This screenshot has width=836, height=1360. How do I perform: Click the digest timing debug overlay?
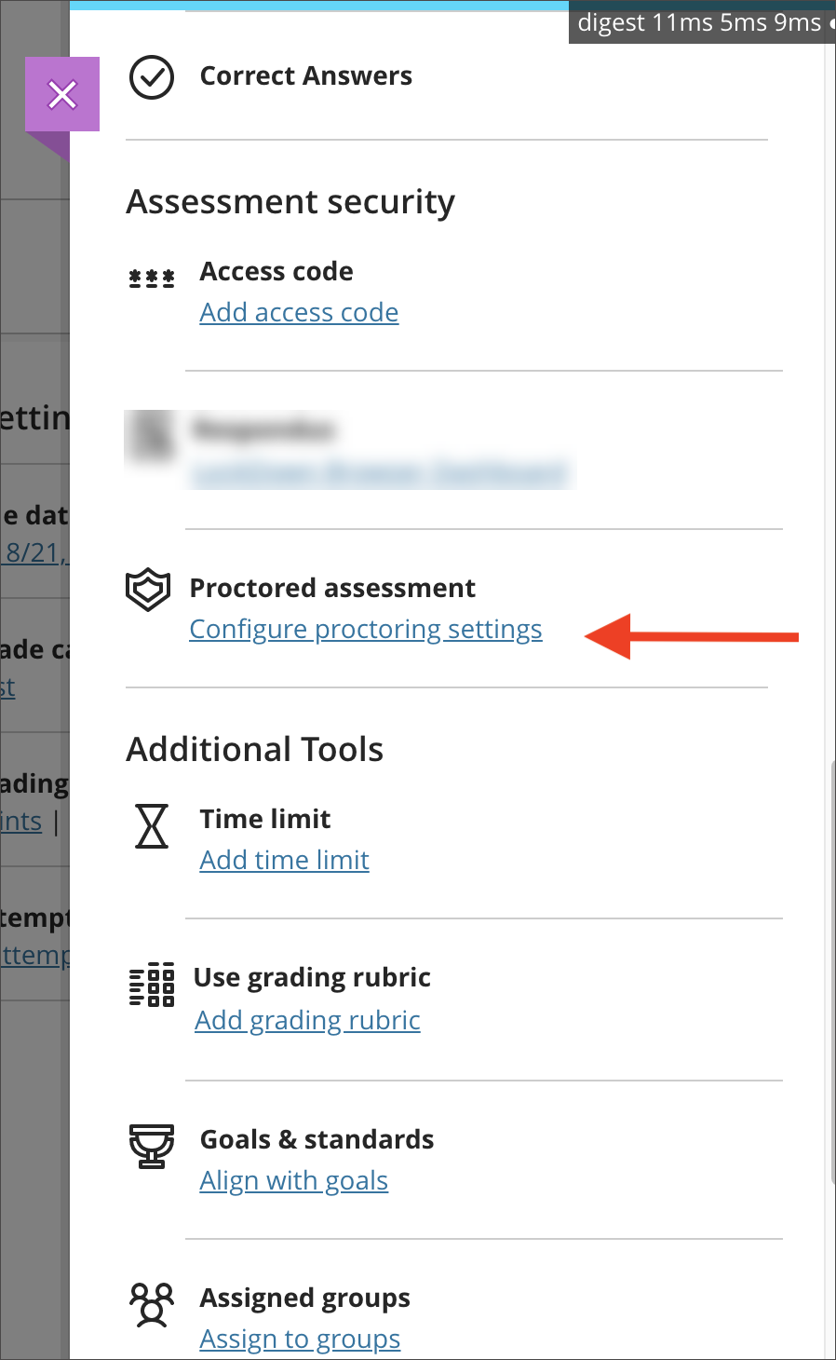coord(702,22)
